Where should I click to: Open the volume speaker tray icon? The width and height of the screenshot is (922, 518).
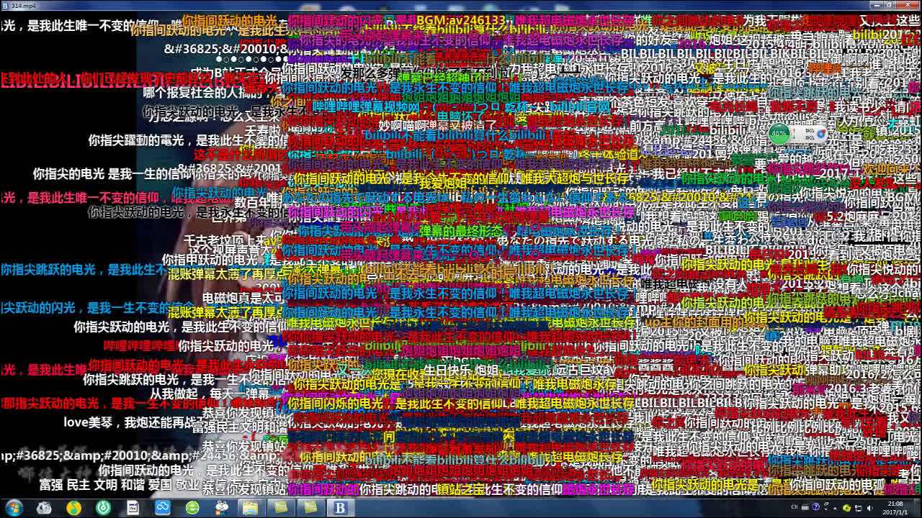click(869, 508)
